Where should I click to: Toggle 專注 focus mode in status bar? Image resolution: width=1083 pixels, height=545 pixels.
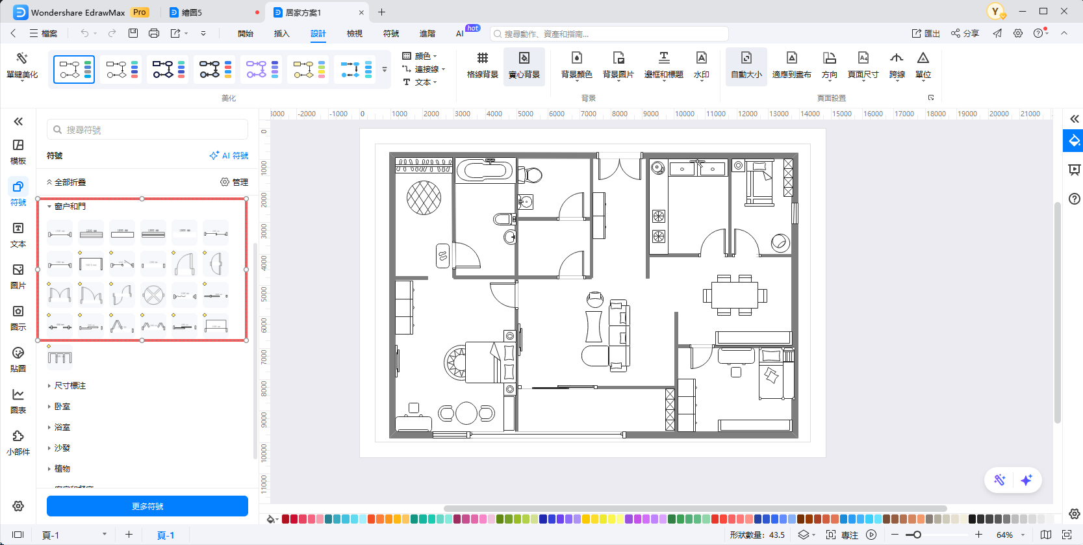point(843,535)
